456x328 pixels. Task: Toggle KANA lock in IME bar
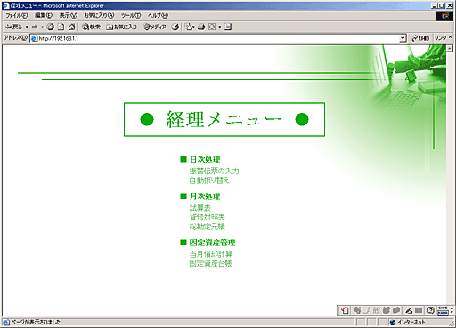click(443, 312)
